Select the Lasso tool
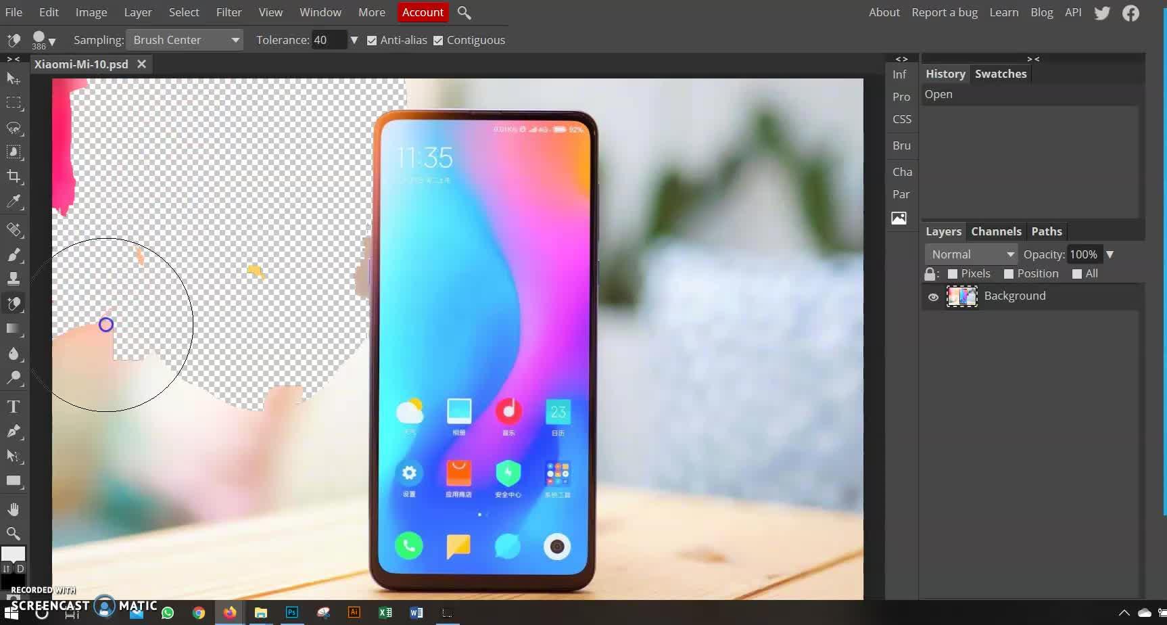 click(13, 128)
